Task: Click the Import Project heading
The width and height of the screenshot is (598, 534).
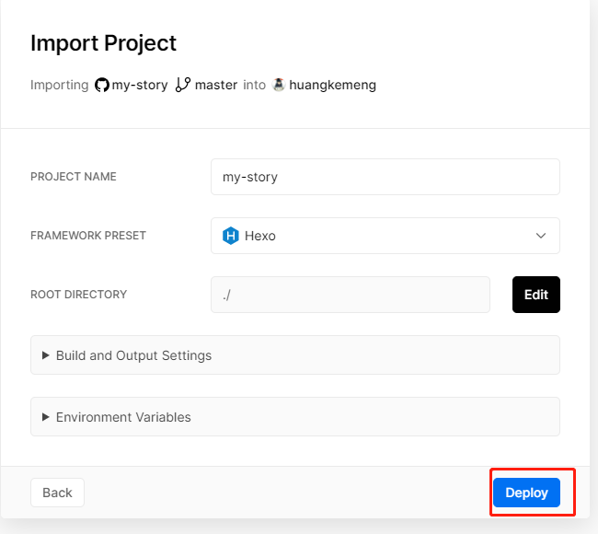Action: tap(103, 43)
